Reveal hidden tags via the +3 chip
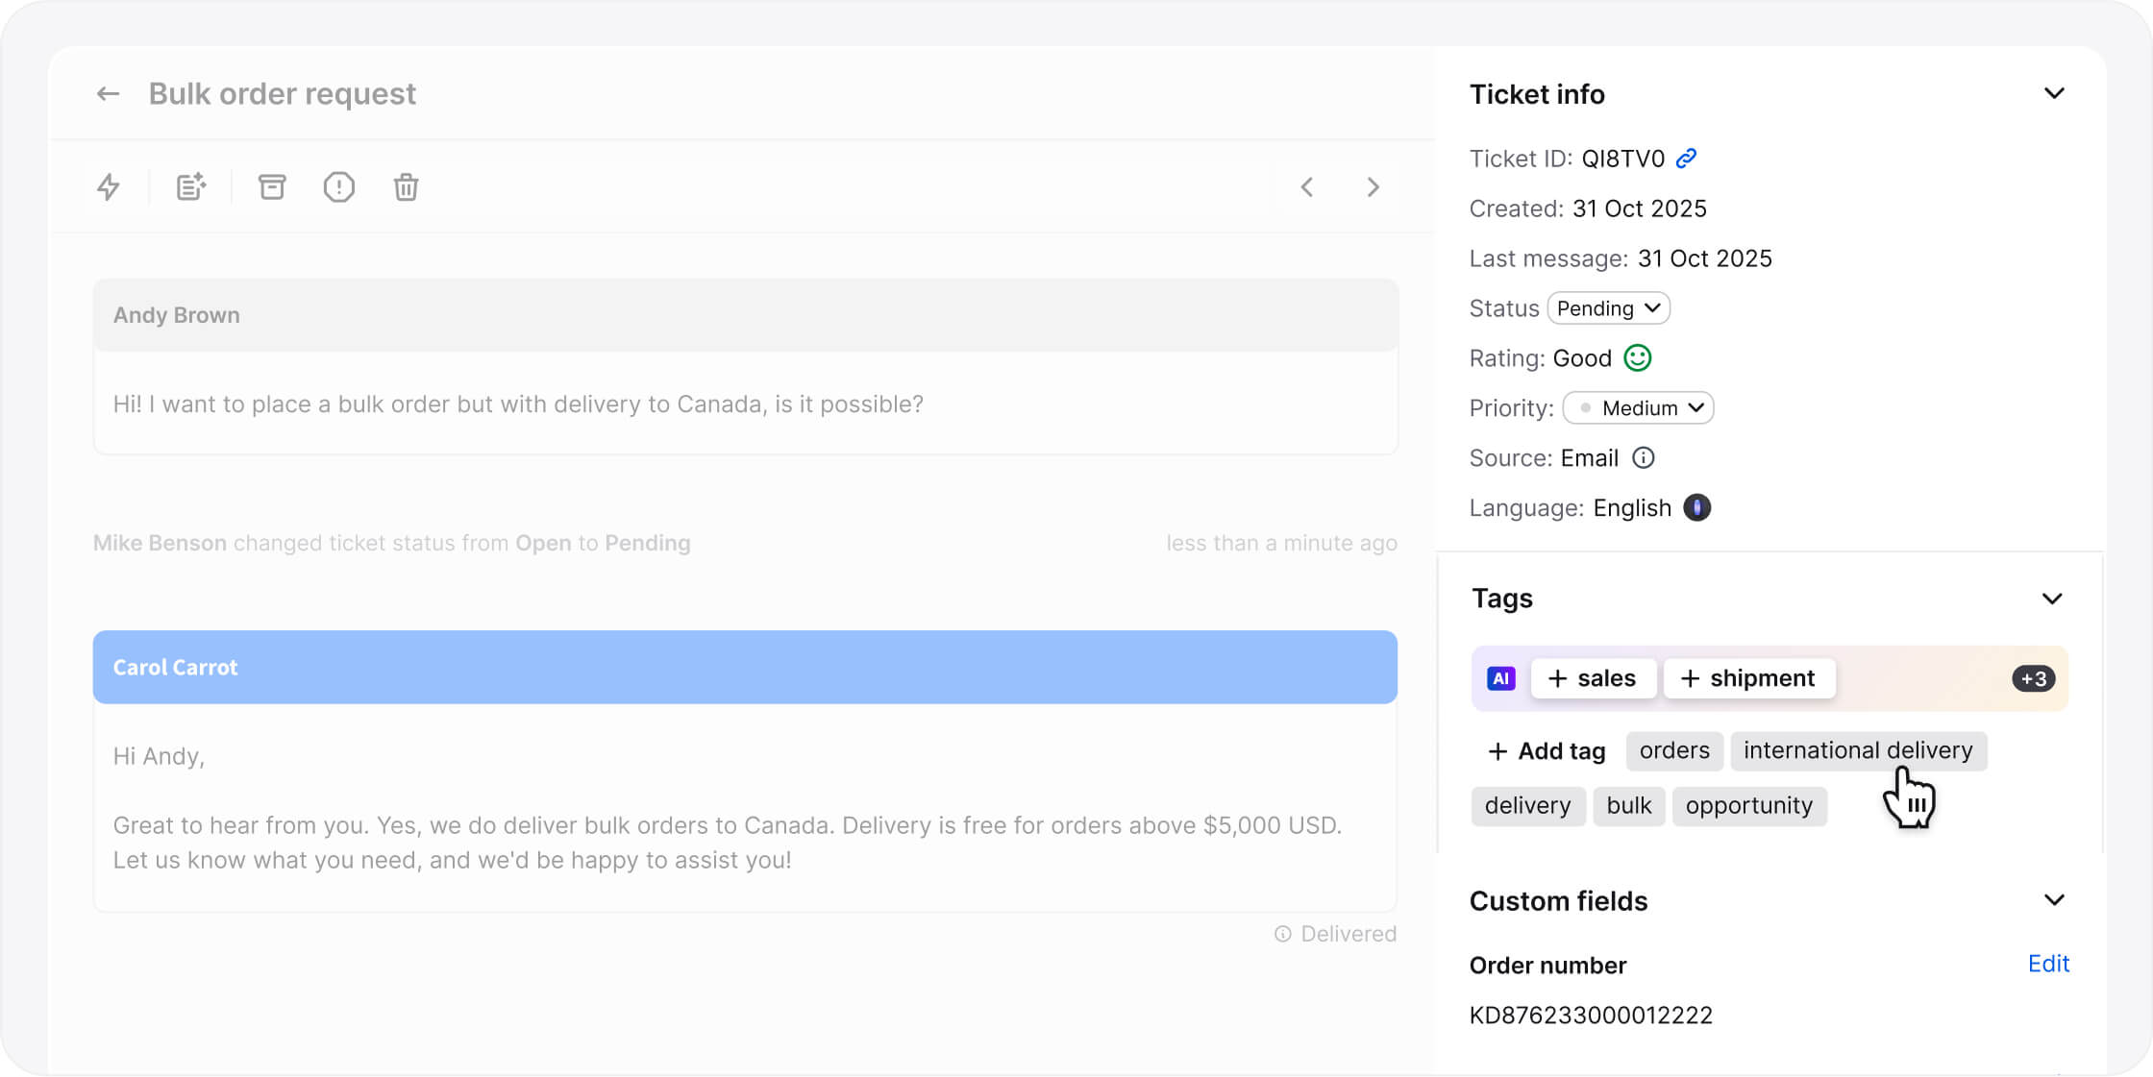 tap(2033, 678)
